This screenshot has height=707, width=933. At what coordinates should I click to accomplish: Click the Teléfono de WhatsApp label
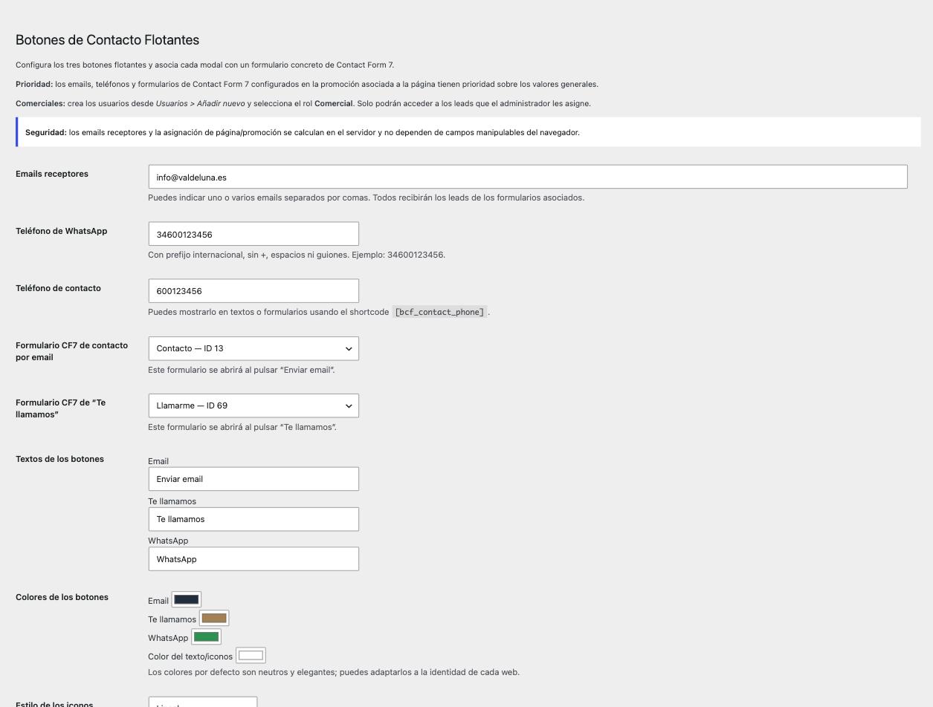(x=62, y=231)
